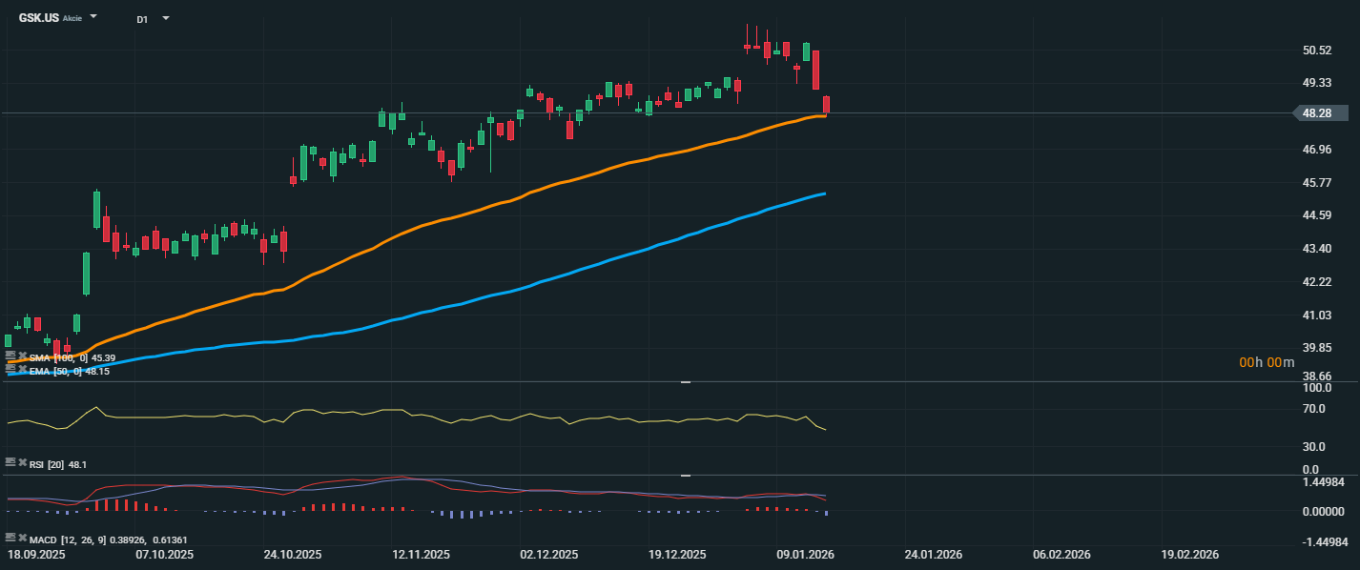Click the MACD panel top divider handle
Image resolution: width=1360 pixels, height=570 pixels.
click(685, 475)
